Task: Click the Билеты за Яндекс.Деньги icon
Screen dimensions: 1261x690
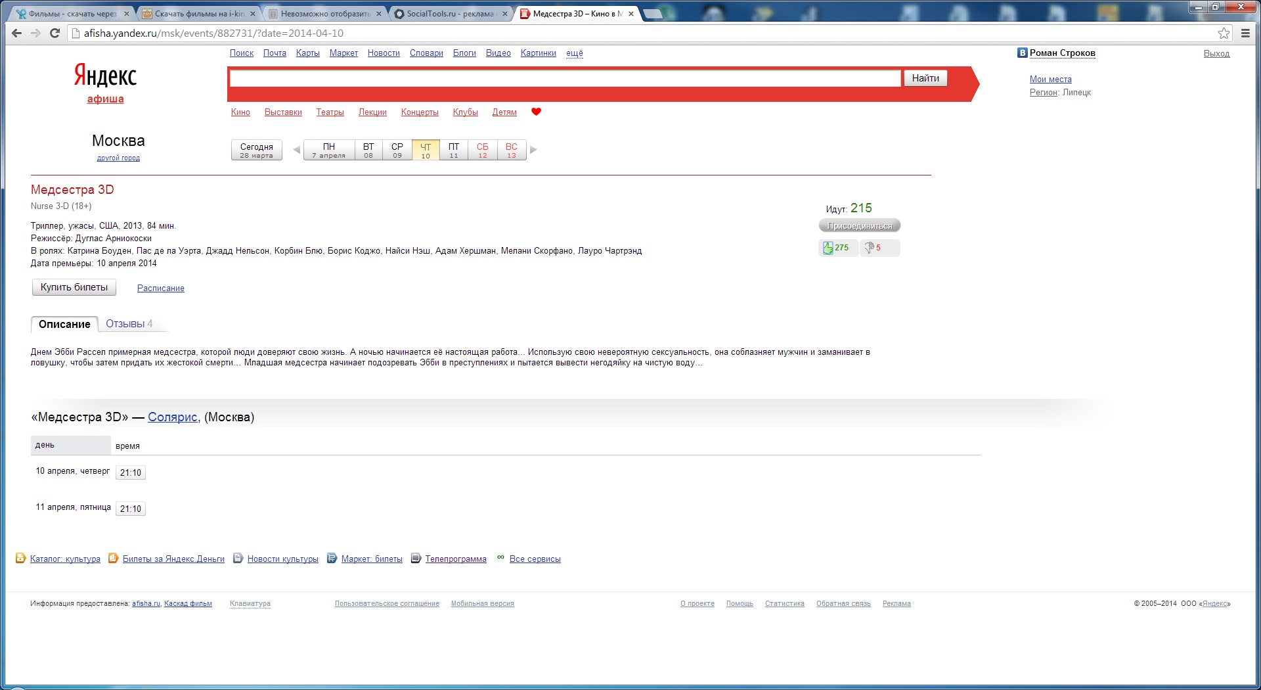Action: (x=113, y=559)
